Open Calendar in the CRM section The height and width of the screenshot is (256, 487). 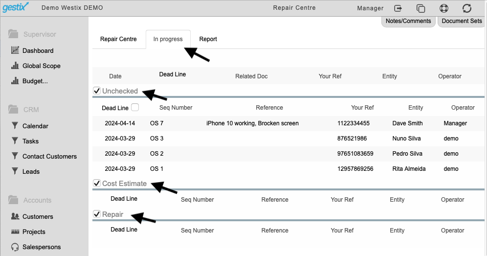[35, 126]
